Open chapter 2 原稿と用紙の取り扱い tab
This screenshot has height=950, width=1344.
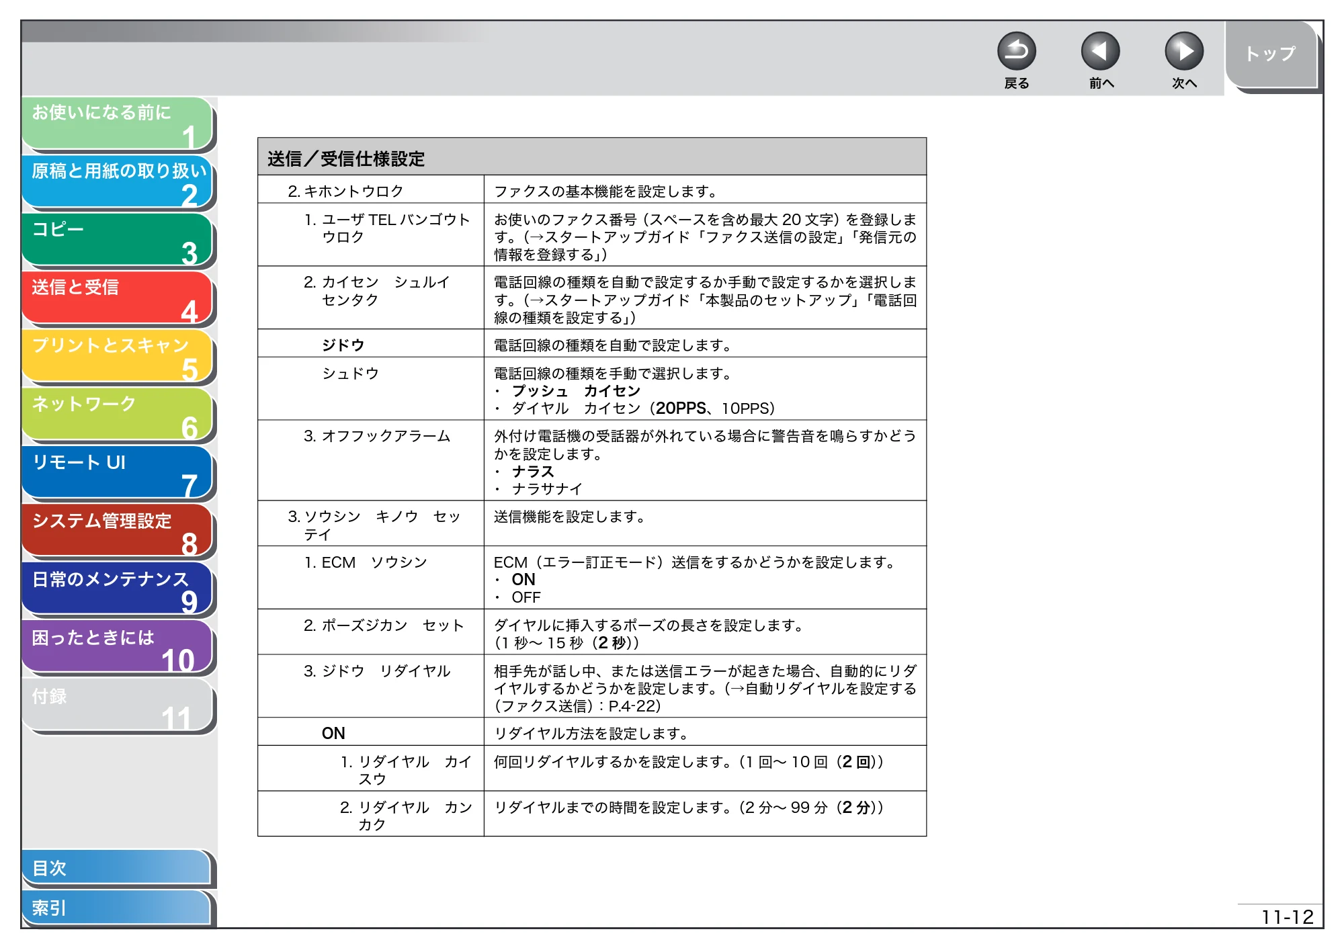click(x=118, y=182)
